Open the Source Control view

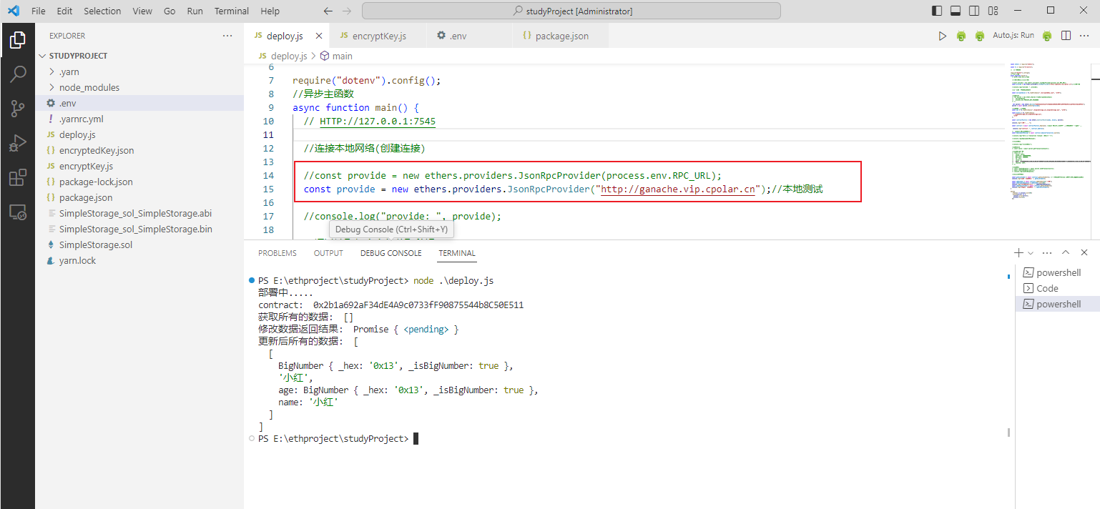18,109
